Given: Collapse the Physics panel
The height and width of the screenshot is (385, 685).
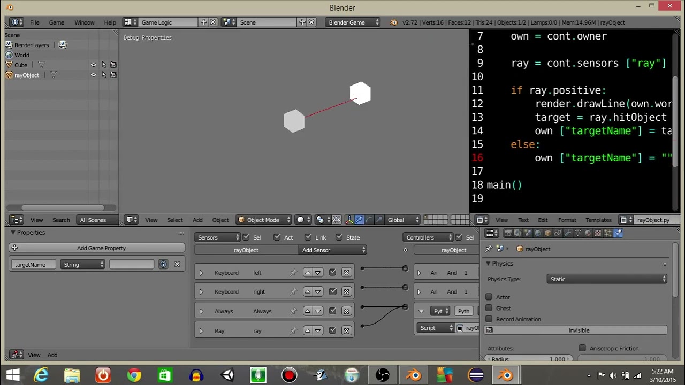Looking at the screenshot, I should (488, 264).
